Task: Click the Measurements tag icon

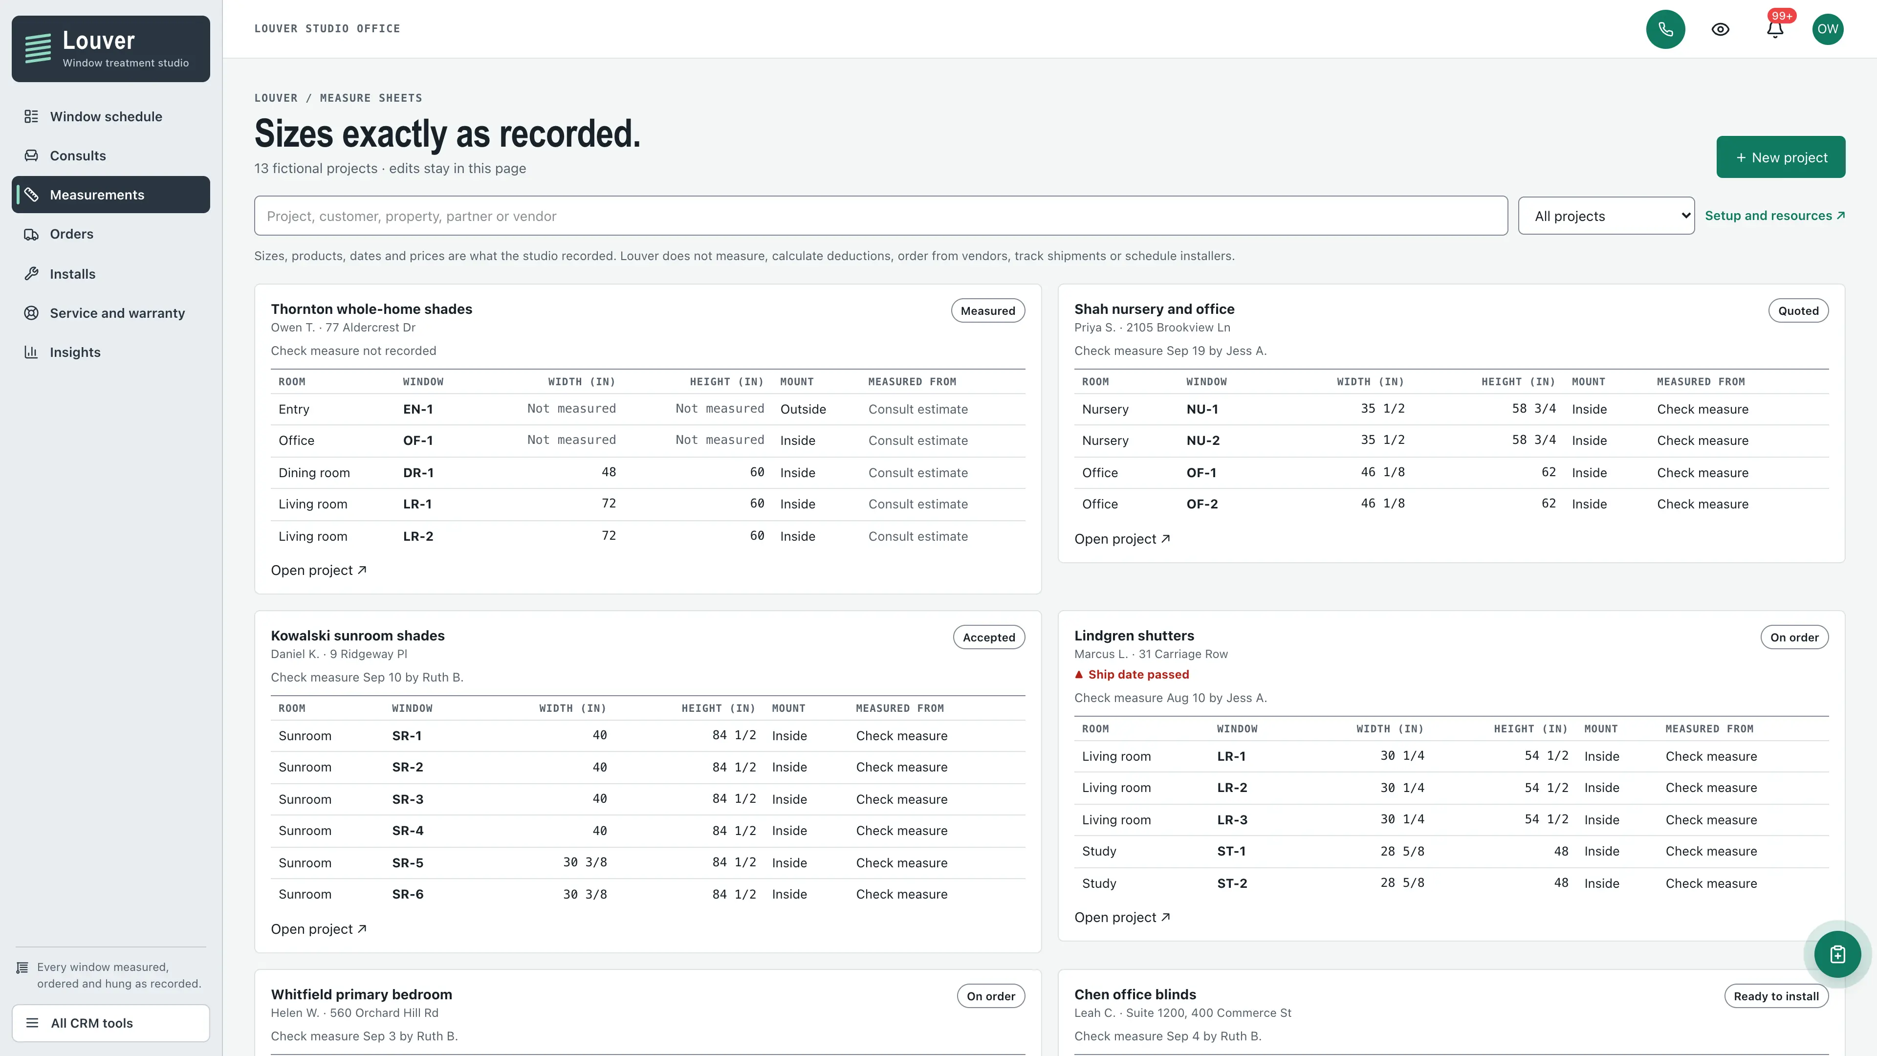Action: tap(31, 195)
